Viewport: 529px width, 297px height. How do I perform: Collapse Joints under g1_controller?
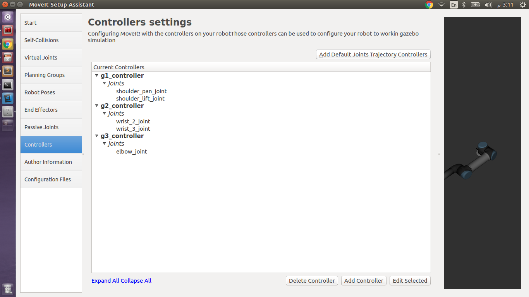point(104,84)
